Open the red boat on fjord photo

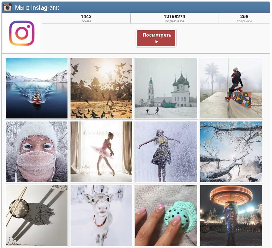tap(37, 88)
